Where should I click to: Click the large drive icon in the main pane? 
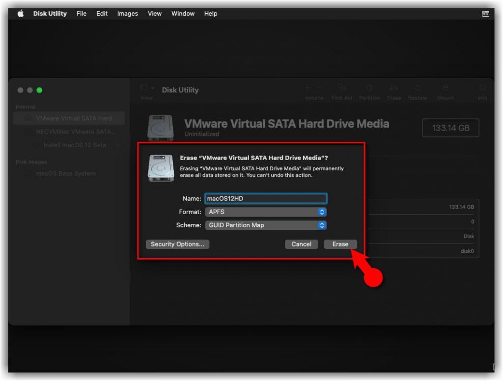161,128
